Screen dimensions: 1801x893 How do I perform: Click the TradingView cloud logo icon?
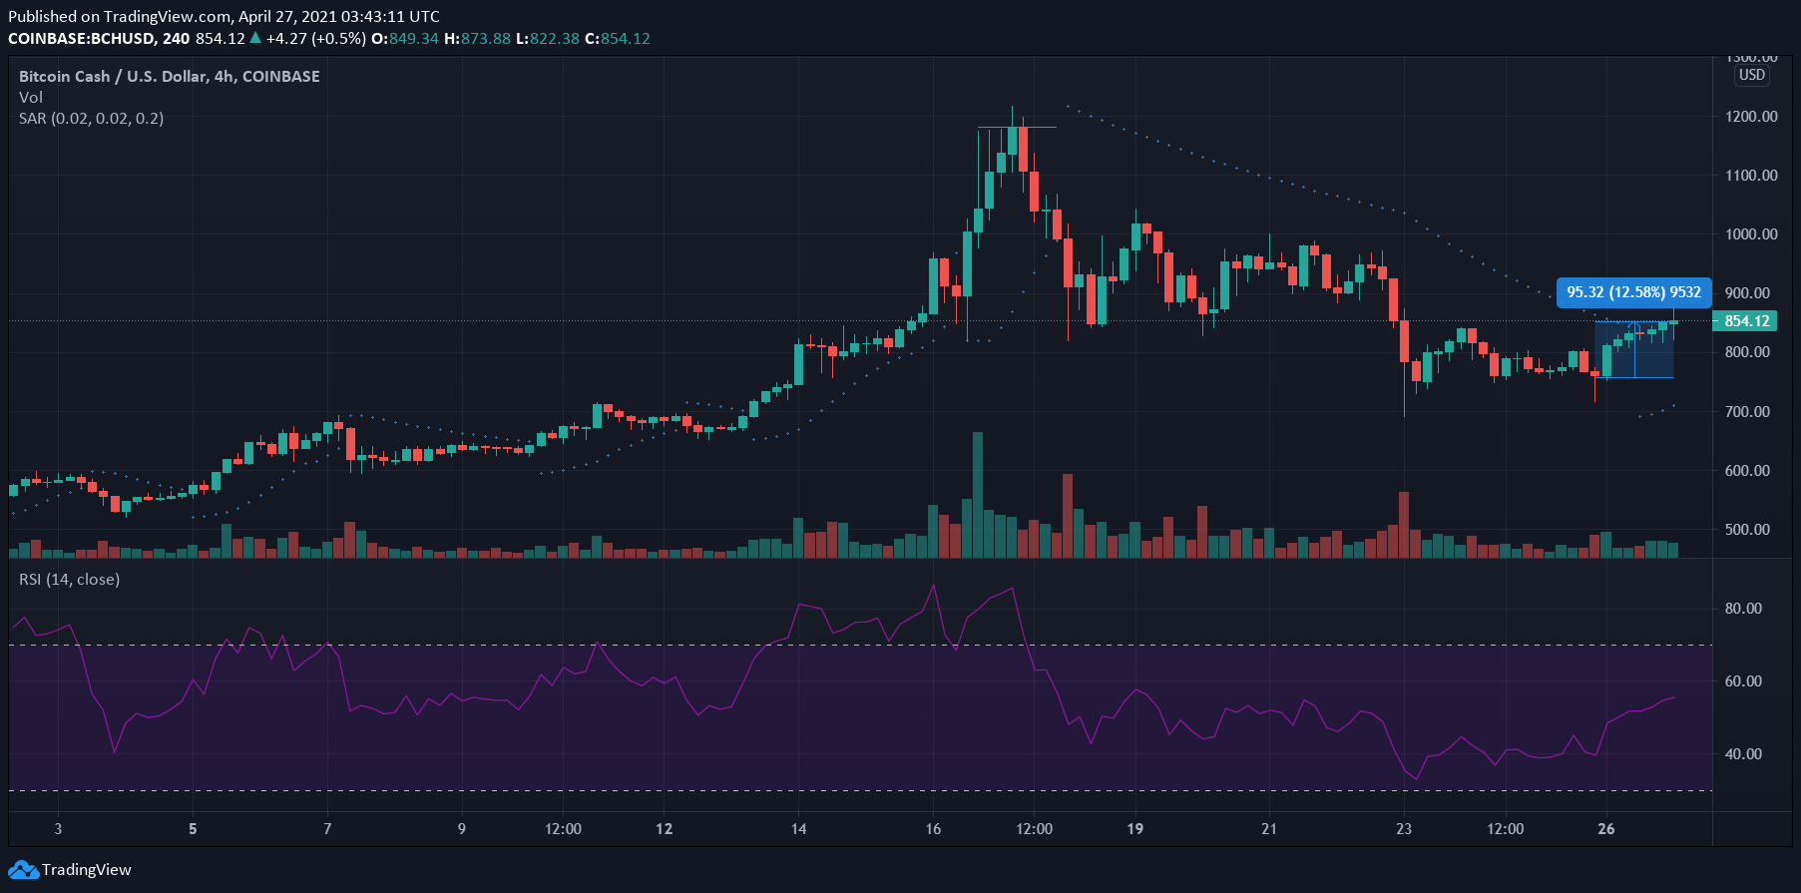24,870
